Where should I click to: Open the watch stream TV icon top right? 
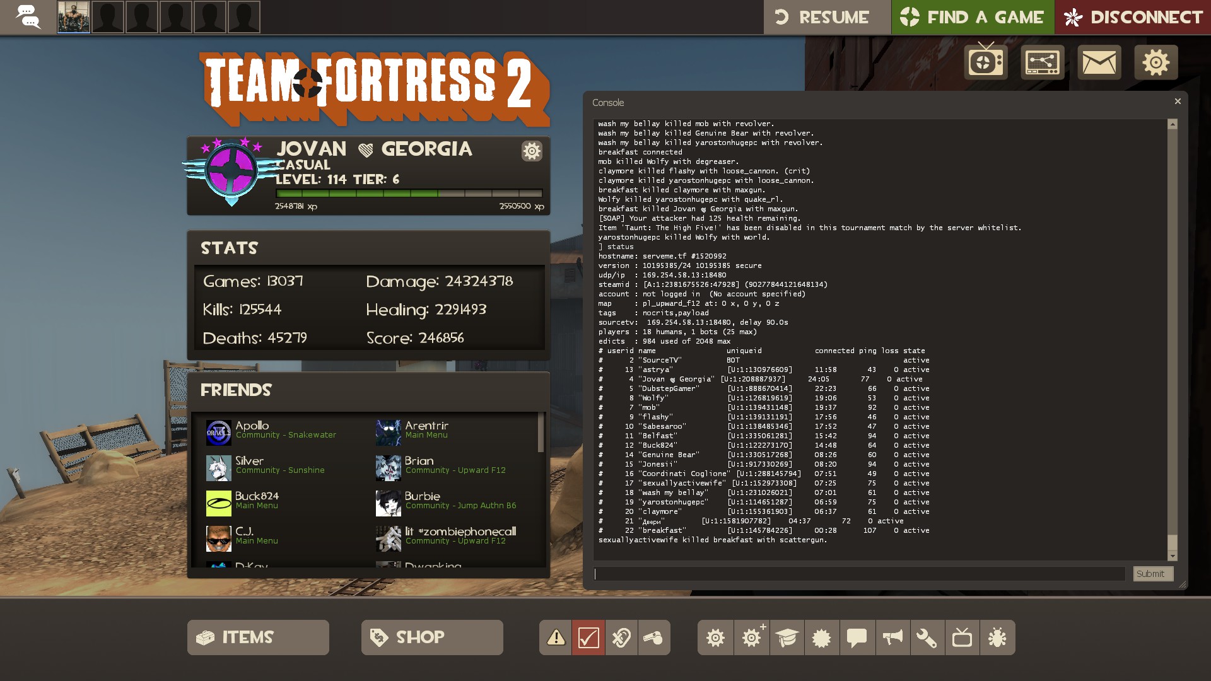coord(985,62)
